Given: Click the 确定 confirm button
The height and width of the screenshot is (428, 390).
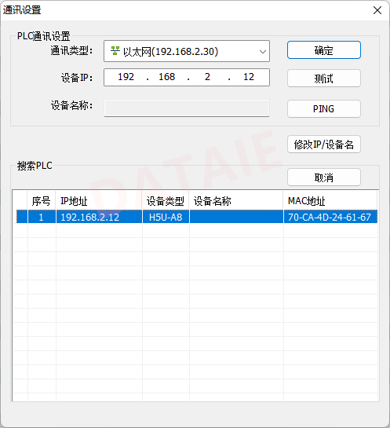Looking at the screenshot, I should pyautogui.click(x=324, y=50).
